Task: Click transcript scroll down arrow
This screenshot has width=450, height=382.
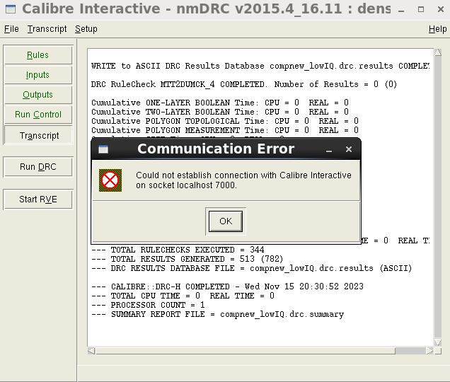Action: 438,342
